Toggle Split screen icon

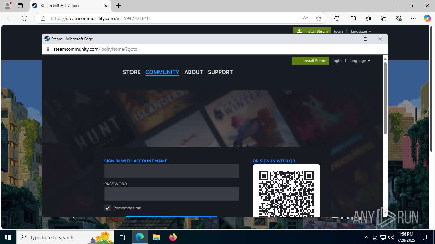(x=353, y=18)
